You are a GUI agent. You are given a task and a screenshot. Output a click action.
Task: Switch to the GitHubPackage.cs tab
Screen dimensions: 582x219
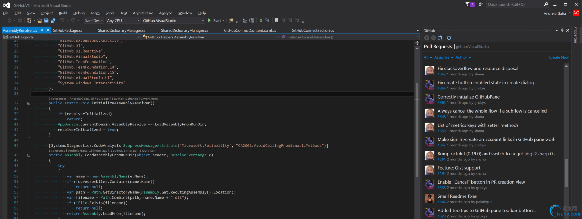click(67, 30)
